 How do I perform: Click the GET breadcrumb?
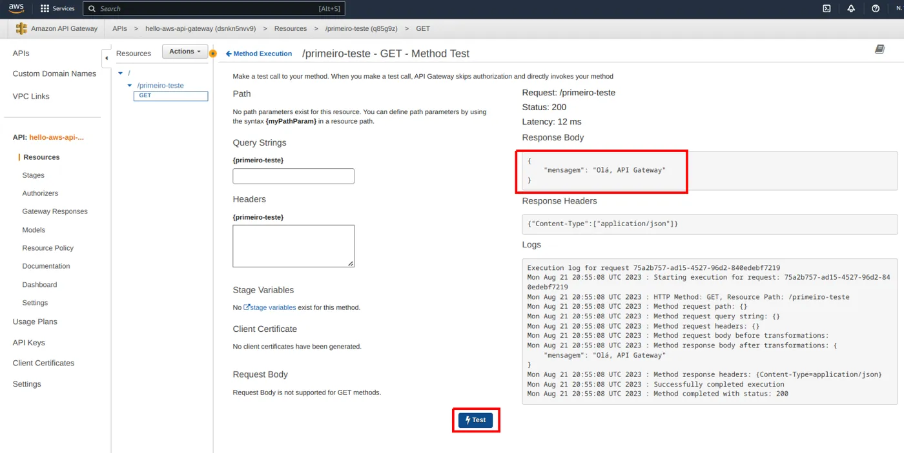point(423,28)
